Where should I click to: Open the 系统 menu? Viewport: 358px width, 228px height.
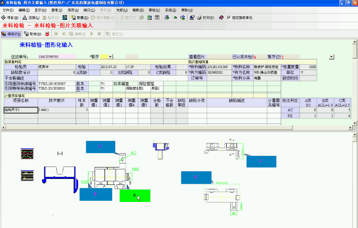171,10
